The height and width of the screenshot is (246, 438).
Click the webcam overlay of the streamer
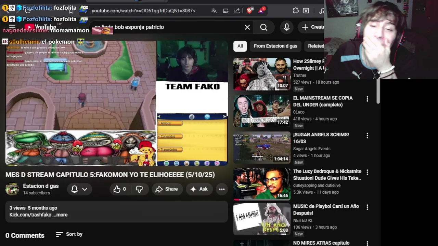pos(381,39)
